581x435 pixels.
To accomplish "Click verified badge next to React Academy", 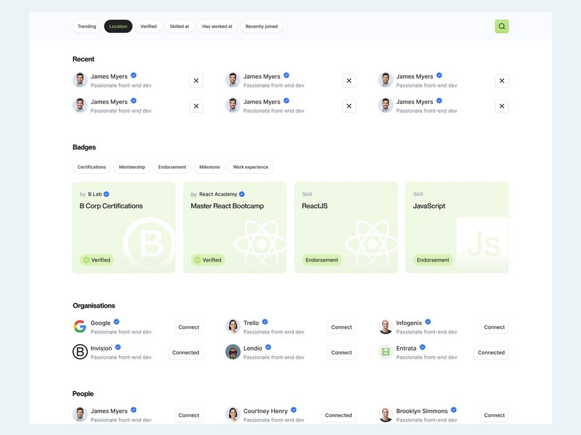I will (x=242, y=194).
